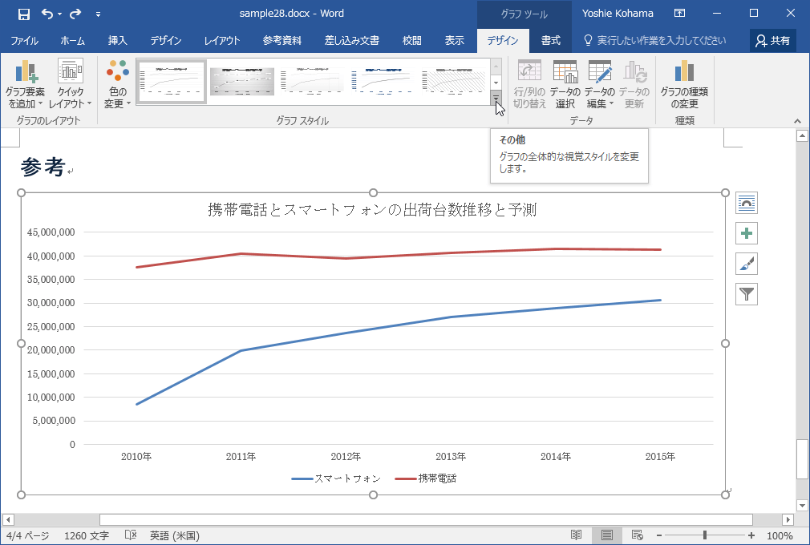The height and width of the screenshot is (545, 810).
Task: Open the chart filters funnel button
Action: tap(747, 294)
